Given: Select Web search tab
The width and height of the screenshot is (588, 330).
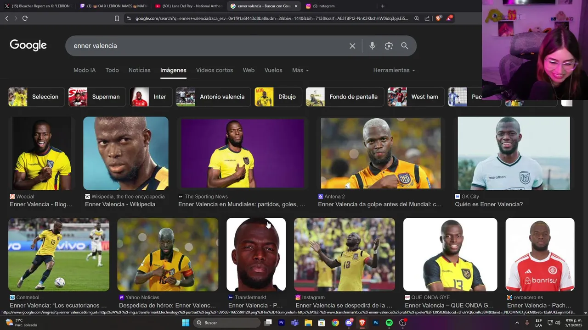Looking at the screenshot, I should [249, 70].
